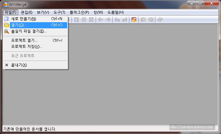The width and height of the screenshot is (221, 134).
Task: Open the 파일(F) menu
Action: (11, 12)
